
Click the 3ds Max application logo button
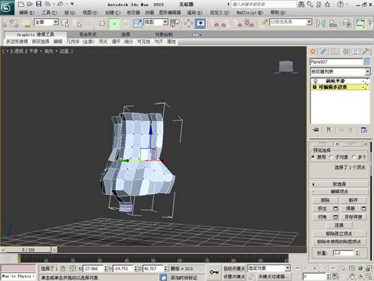point(6,8)
